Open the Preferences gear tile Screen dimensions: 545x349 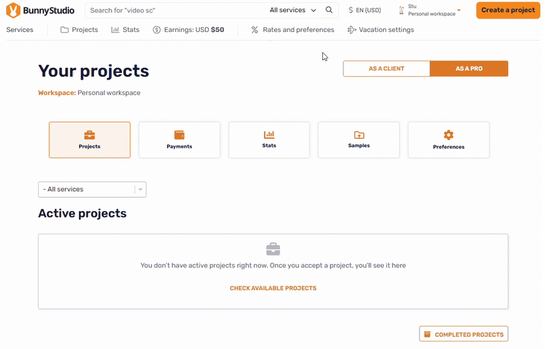(448, 139)
